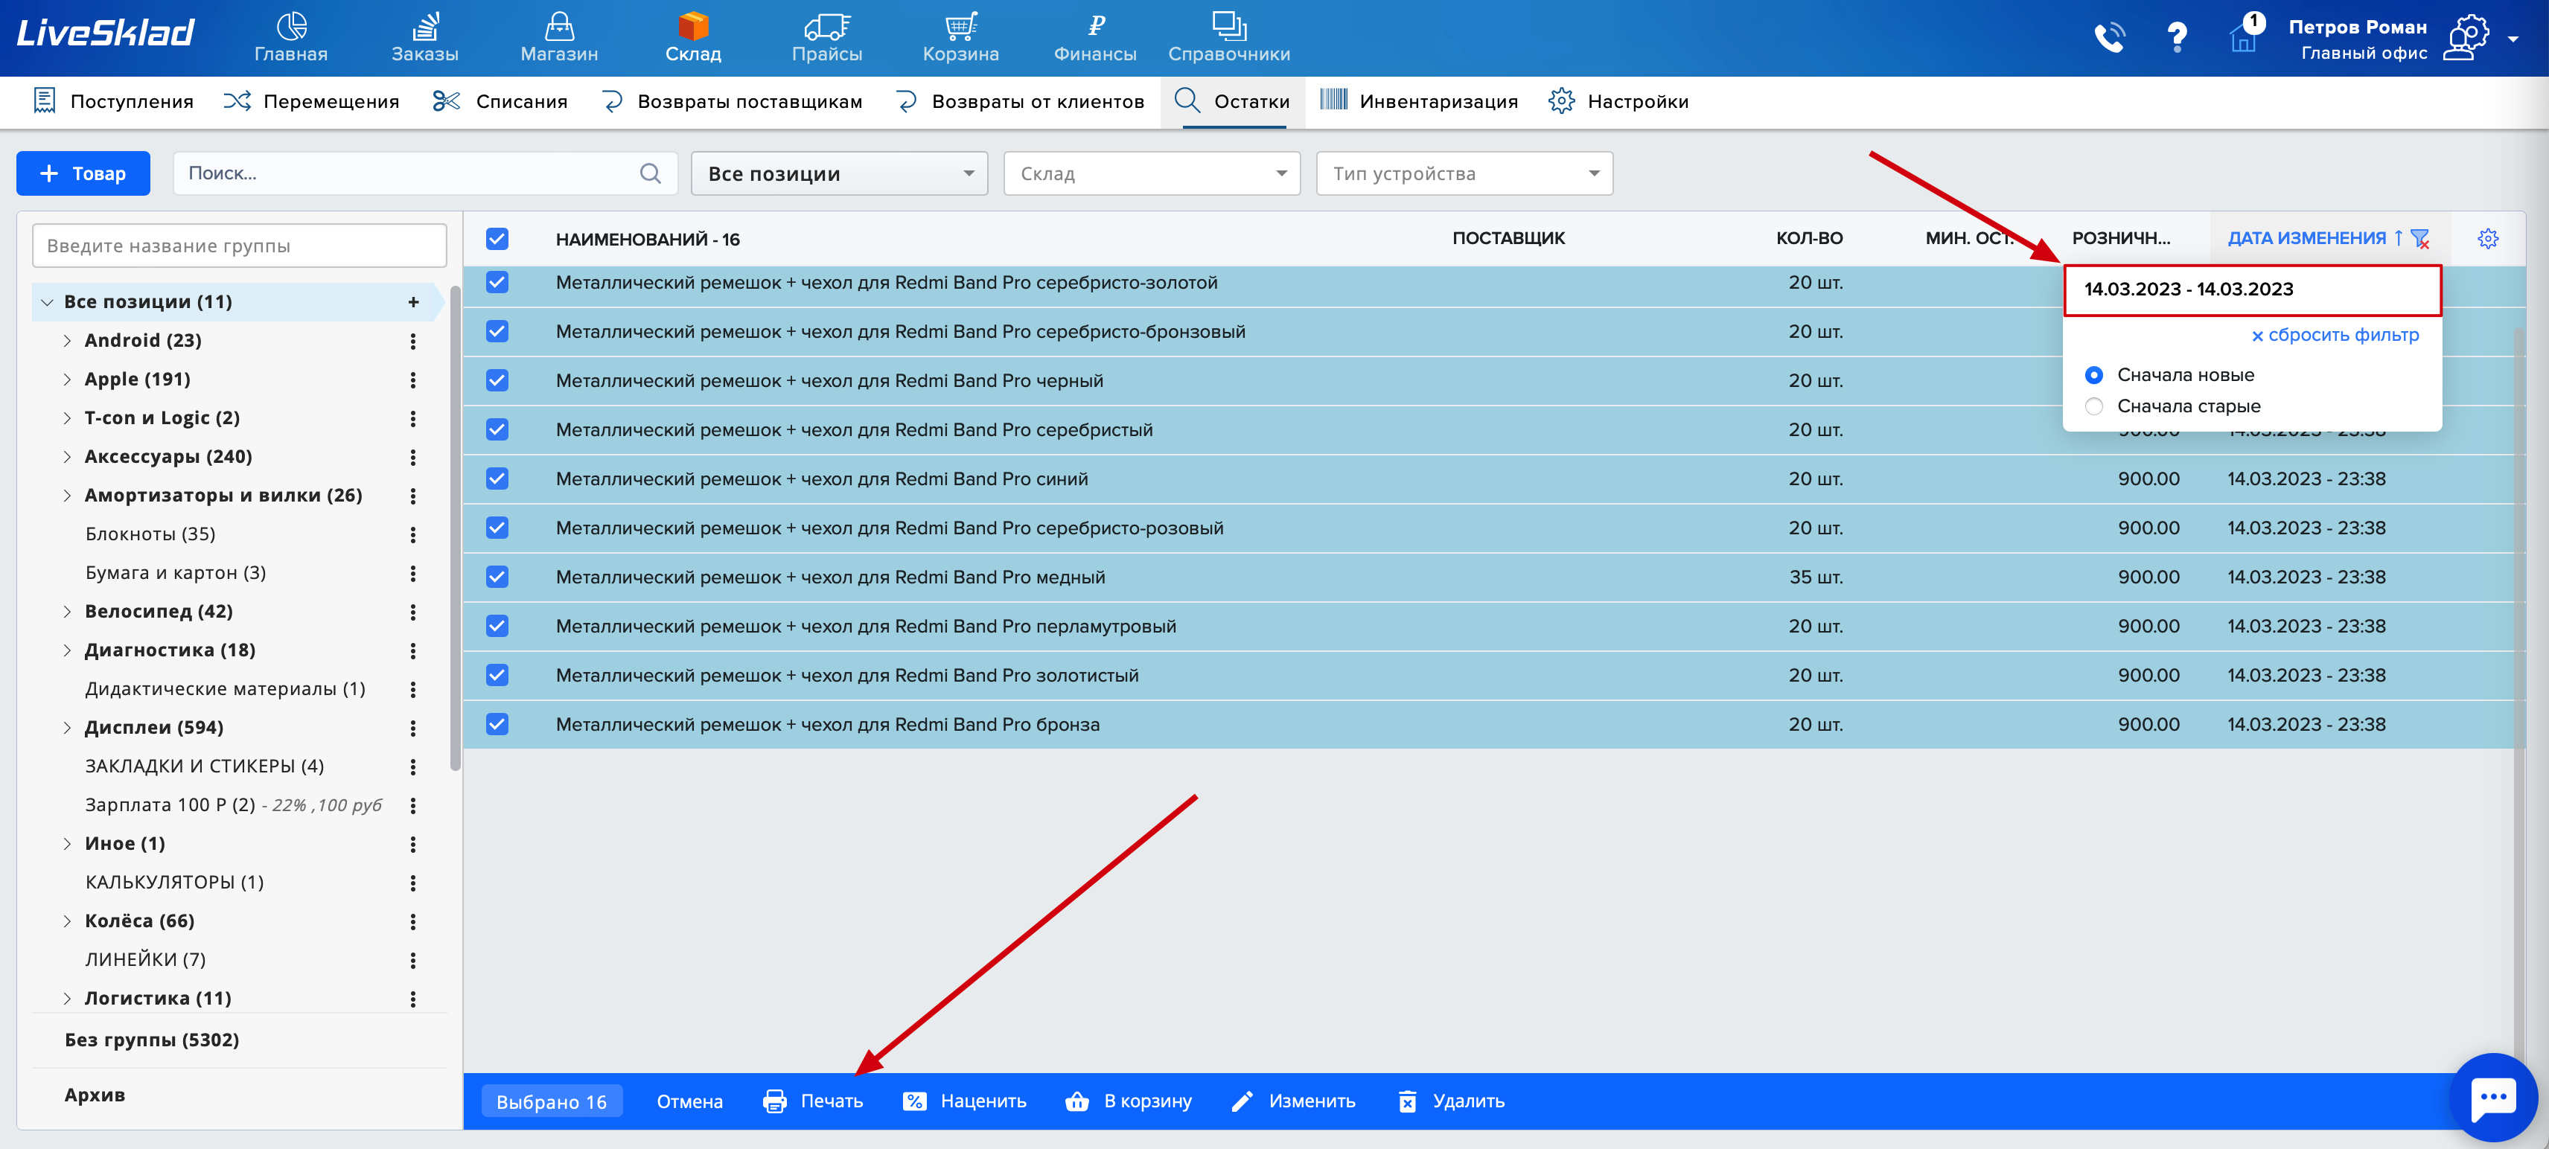Open three-dot menu for Аксессуары group
Image resolution: width=2549 pixels, height=1149 pixels.
click(x=412, y=457)
